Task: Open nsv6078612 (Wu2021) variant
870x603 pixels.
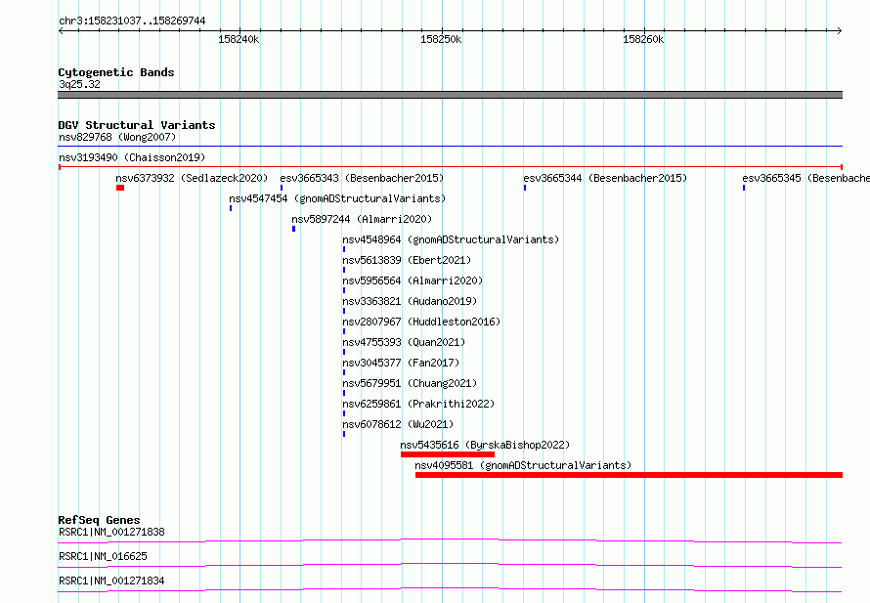Action: tap(398, 424)
